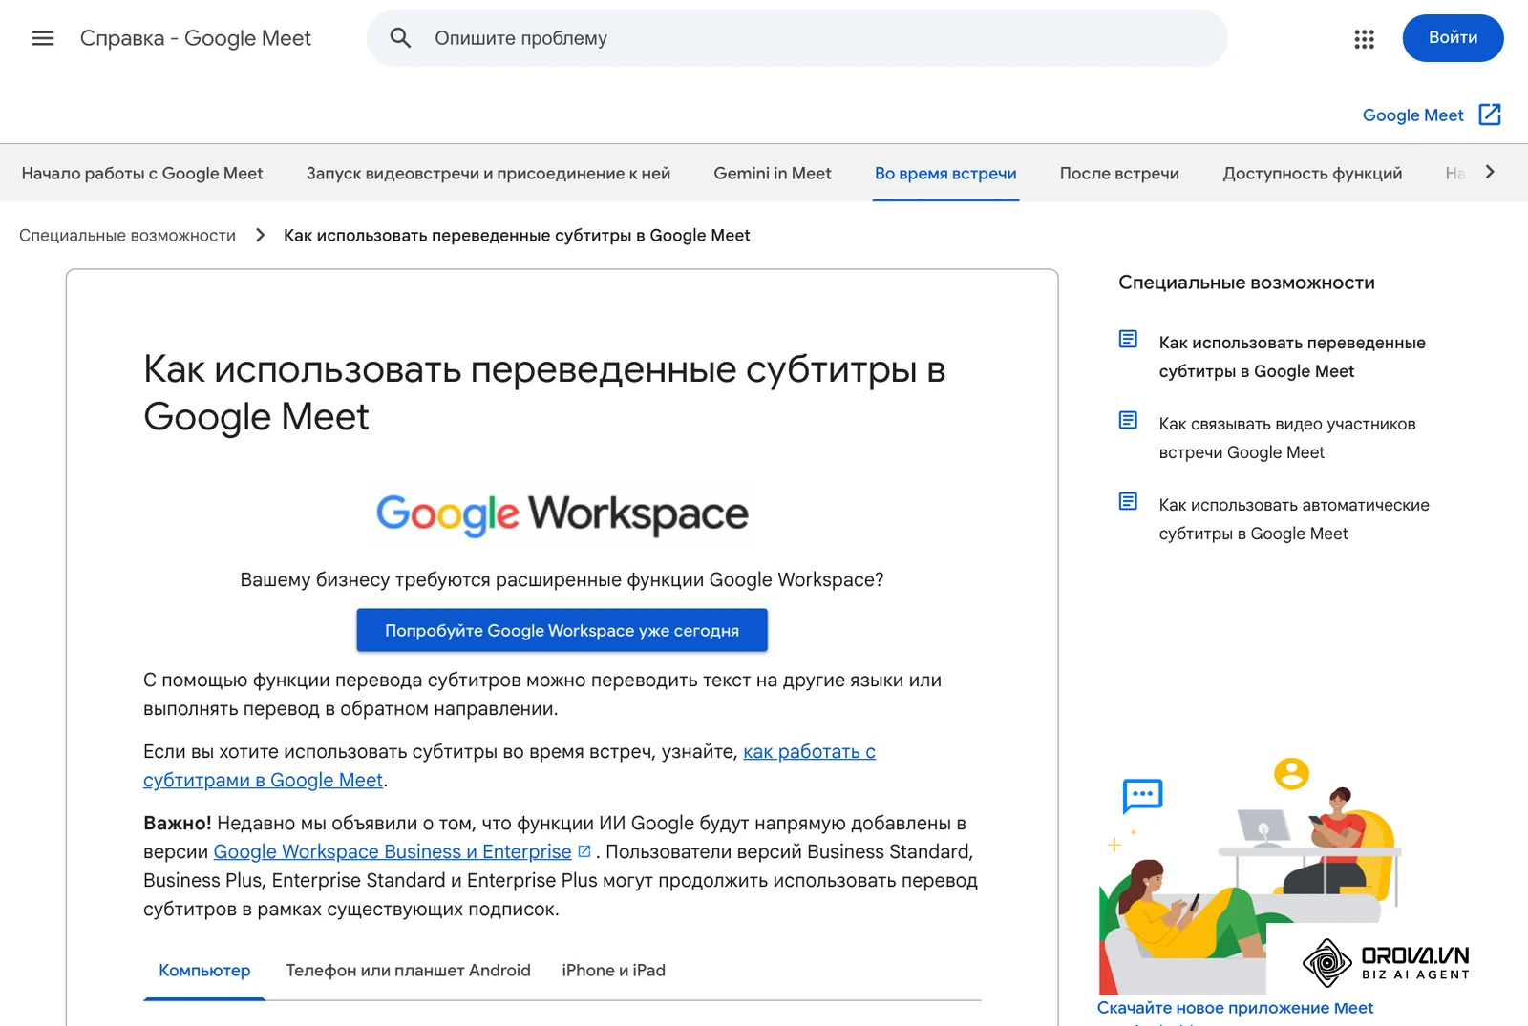The height and width of the screenshot is (1026, 1528).
Task: Select the 'Gemini in Meet' tab
Action: point(773,174)
